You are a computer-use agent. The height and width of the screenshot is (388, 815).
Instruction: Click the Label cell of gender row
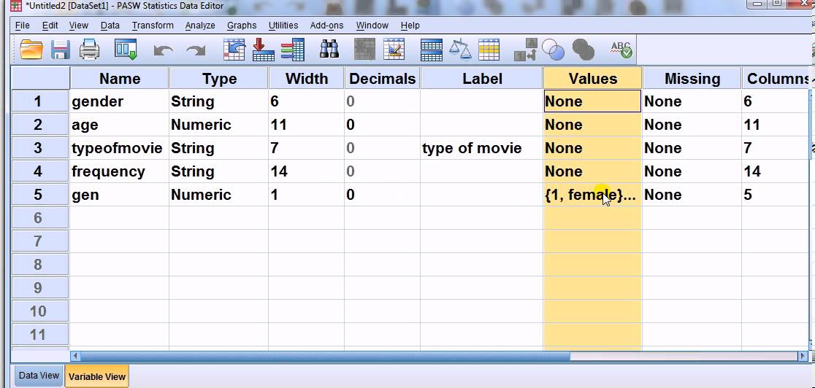(x=482, y=101)
